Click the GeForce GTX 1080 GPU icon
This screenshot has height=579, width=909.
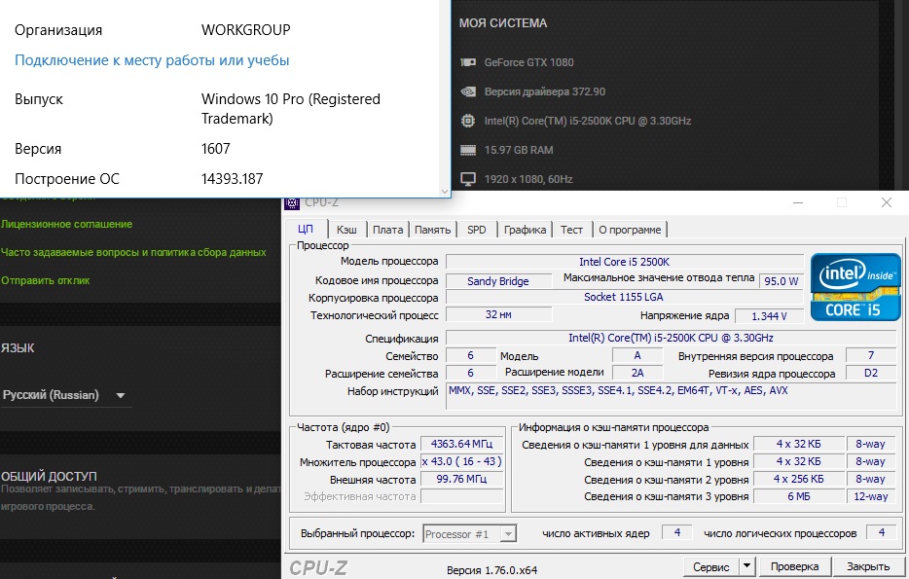[468, 62]
